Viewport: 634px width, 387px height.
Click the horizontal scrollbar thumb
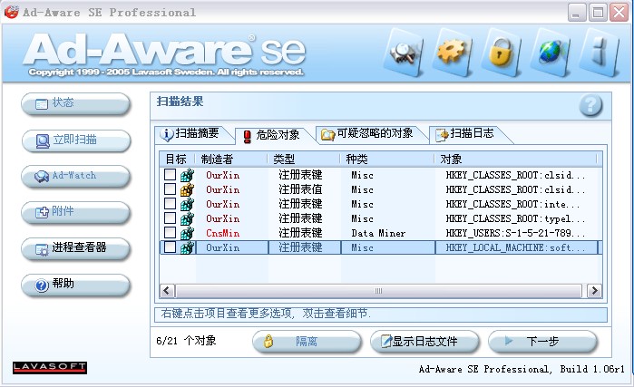(378, 290)
